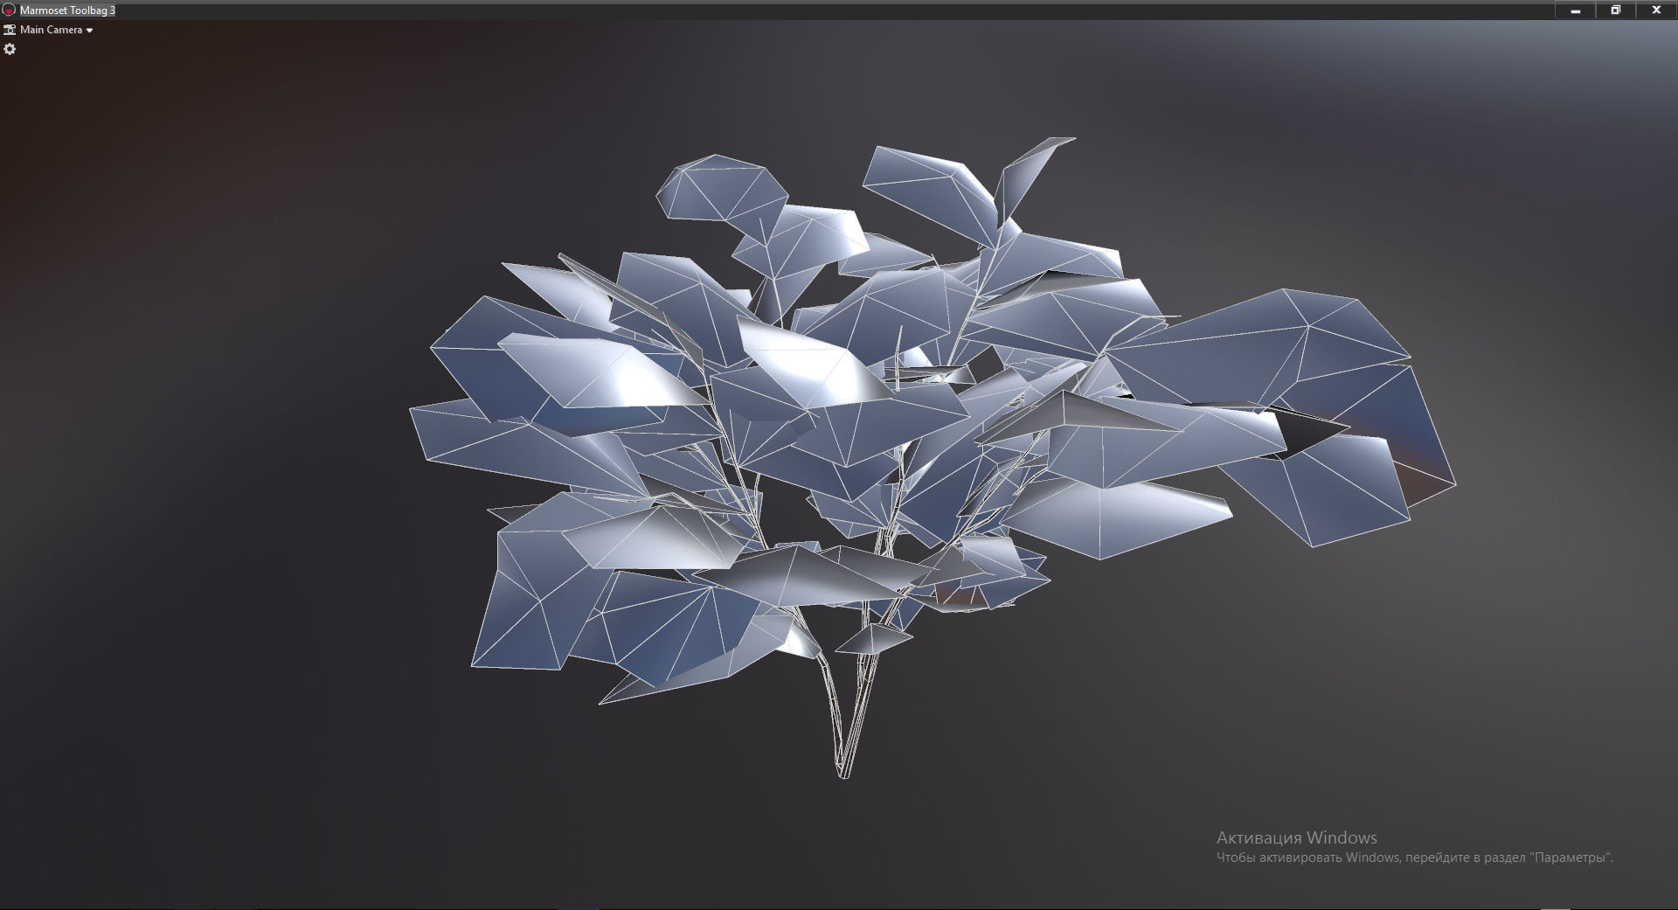
Task: Restore down the Marmoset Toolbag window
Action: [1616, 10]
